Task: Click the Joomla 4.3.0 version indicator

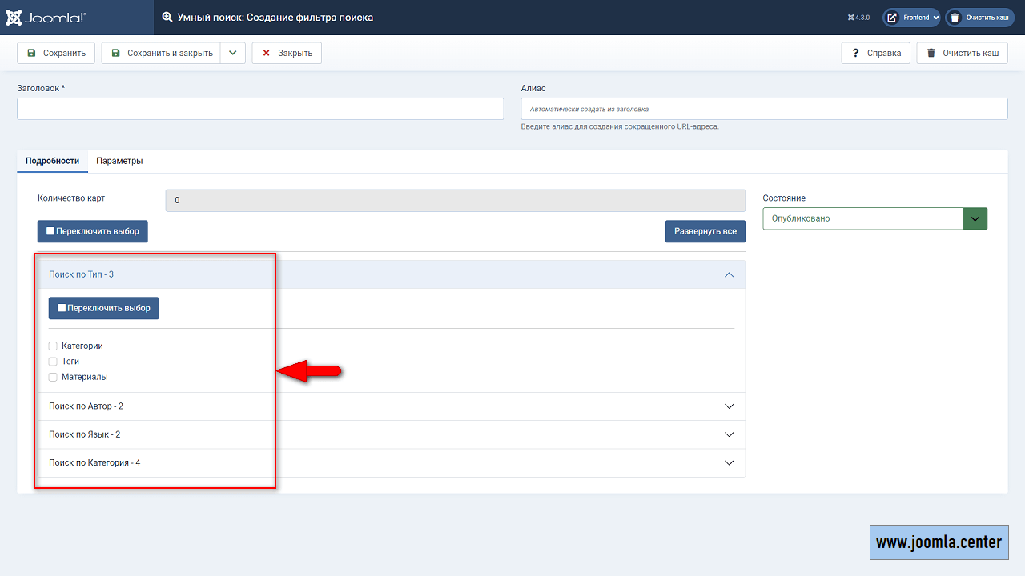Action: click(858, 18)
